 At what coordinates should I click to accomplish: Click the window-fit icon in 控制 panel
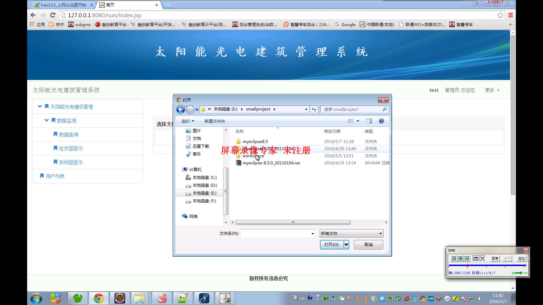(x=476, y=258)
